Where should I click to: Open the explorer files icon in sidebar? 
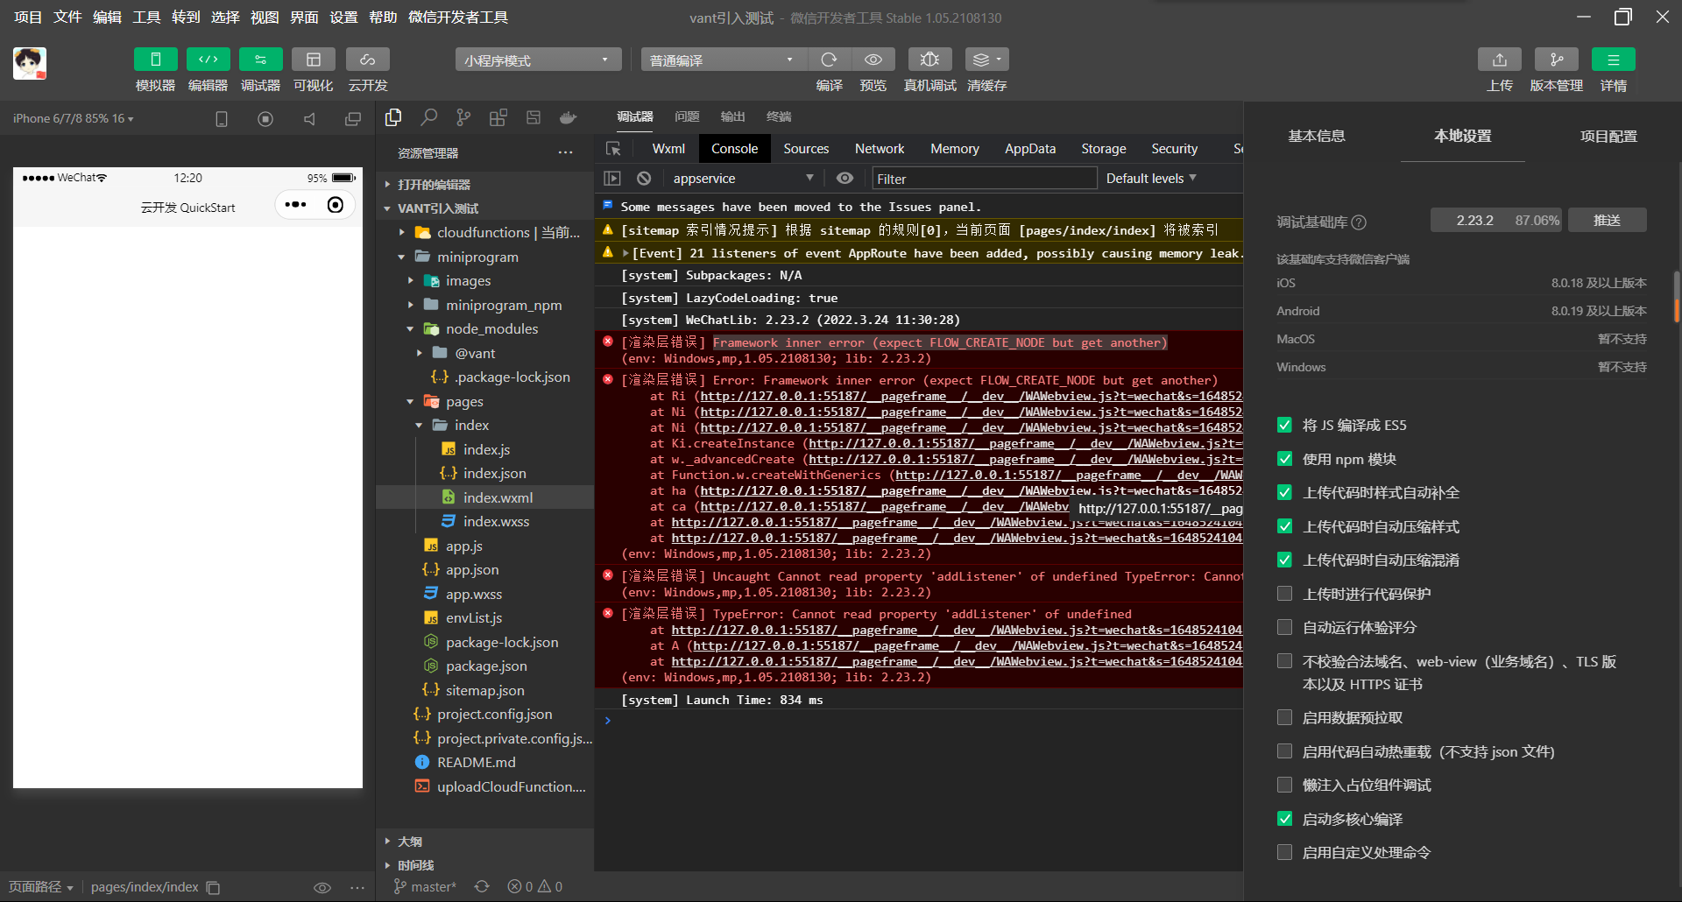tap(393, 117)
